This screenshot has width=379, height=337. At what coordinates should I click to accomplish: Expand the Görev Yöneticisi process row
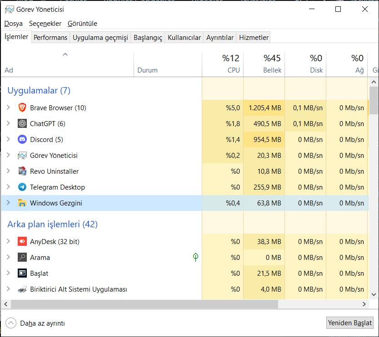(x=8, y=155)
